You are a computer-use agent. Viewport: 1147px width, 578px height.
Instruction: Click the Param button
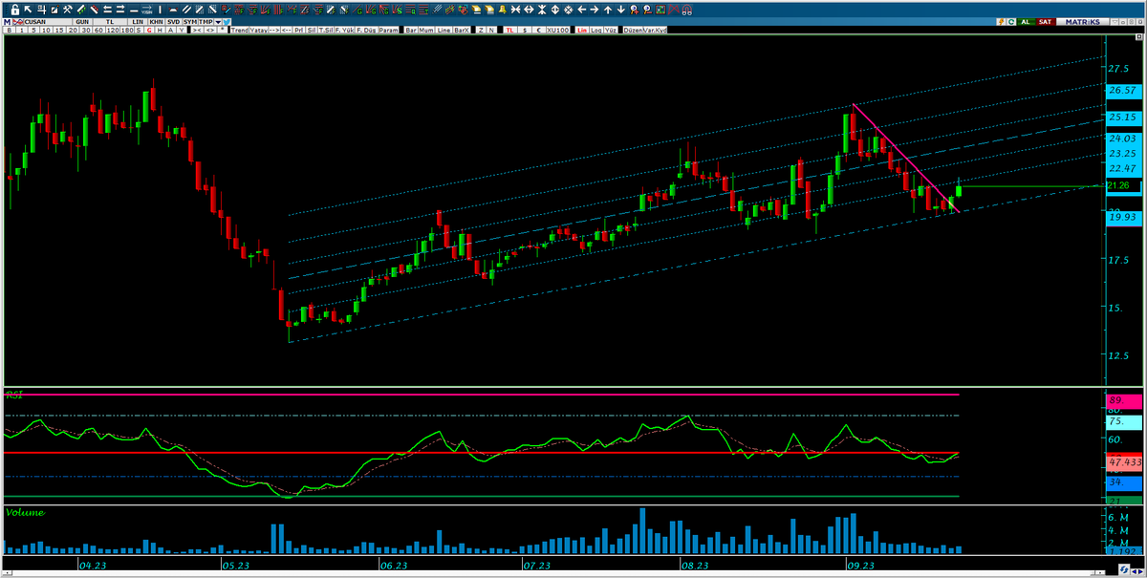click(x=389, y=31)
